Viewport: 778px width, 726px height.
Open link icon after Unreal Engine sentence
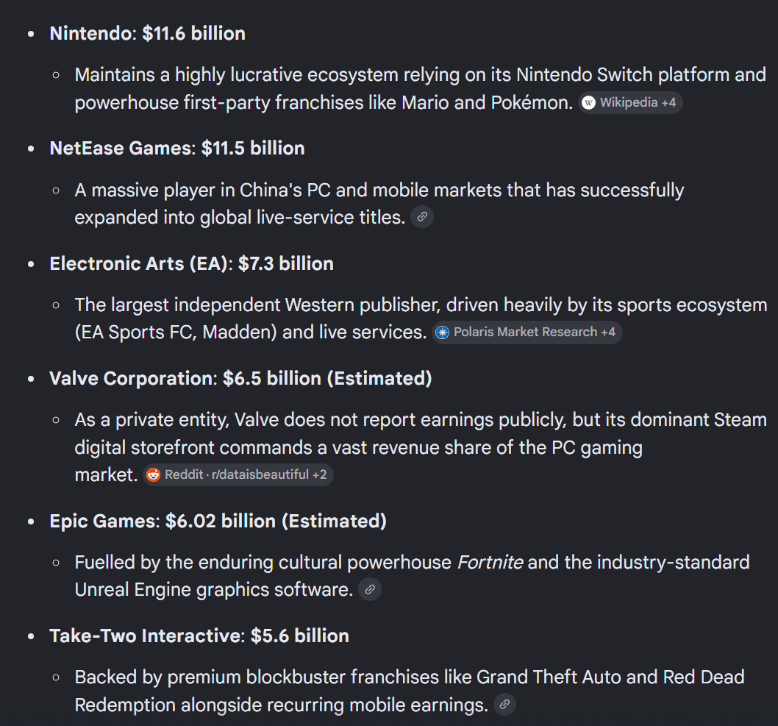tap(370, 589)
